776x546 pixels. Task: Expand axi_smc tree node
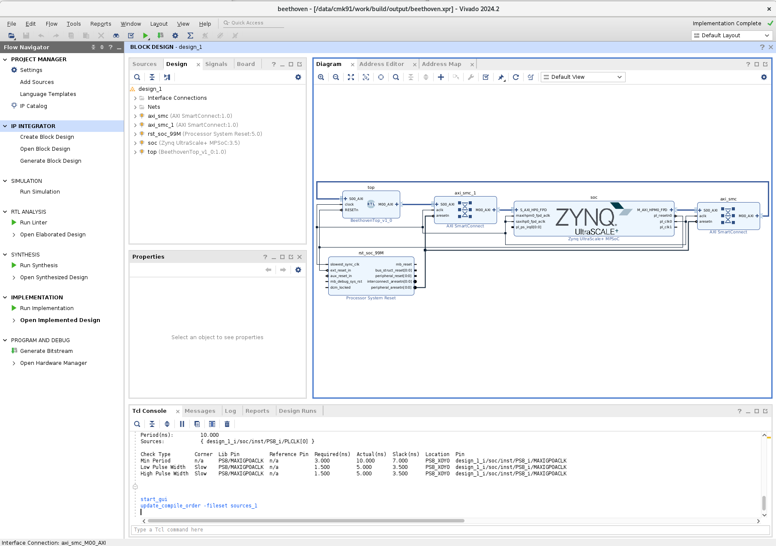coord(135,116)
